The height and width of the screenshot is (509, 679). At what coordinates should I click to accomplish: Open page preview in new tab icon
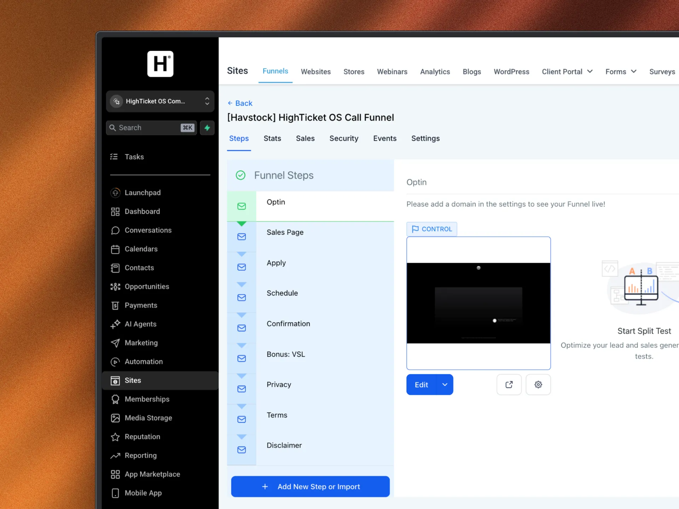pos(509,385)
